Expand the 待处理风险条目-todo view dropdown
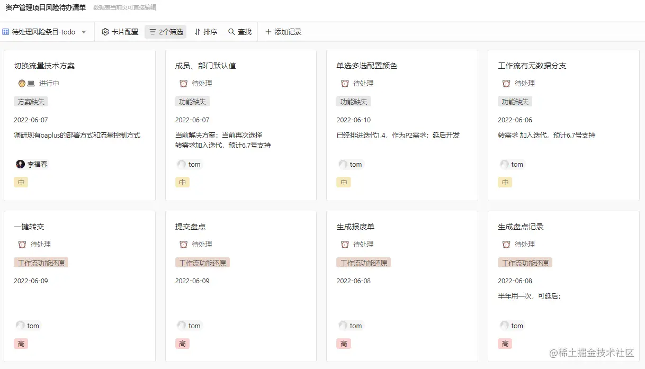Screen dimensions: 645x369 tap(84, 32)
